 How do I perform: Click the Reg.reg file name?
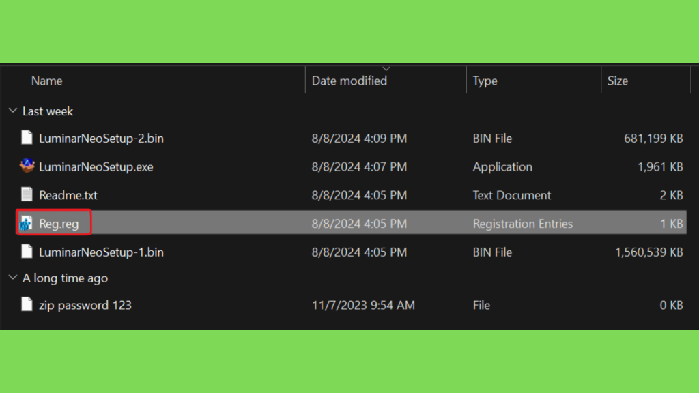pyautogui.click(x=59, y=224)
